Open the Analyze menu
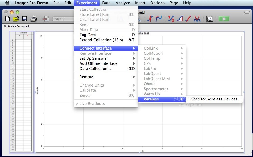 coord(123,3)
